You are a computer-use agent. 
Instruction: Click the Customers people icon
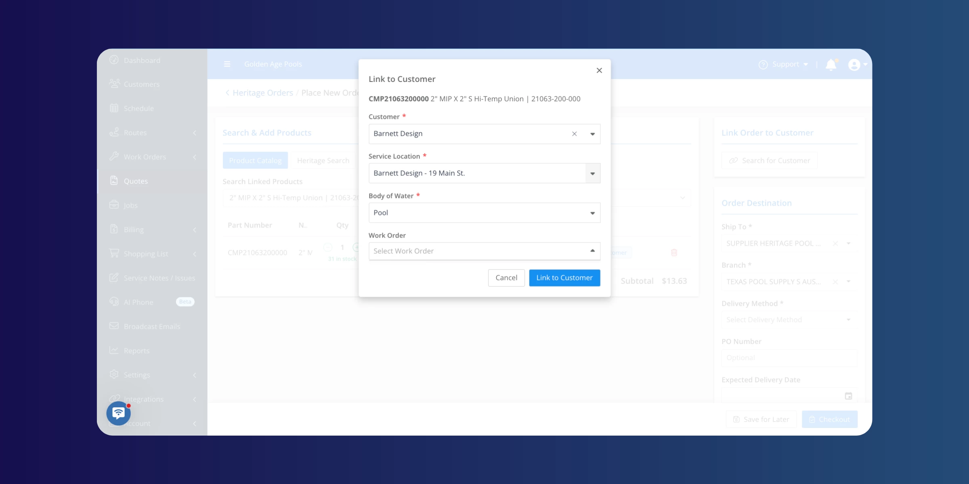point(114,83)
